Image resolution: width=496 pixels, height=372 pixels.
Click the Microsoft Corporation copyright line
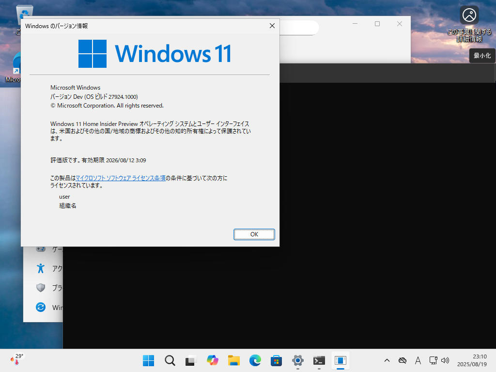tap(107, 106)
